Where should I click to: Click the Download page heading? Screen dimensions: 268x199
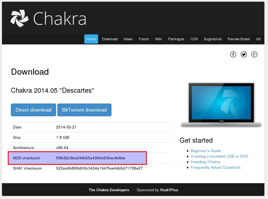pos(30,72)
